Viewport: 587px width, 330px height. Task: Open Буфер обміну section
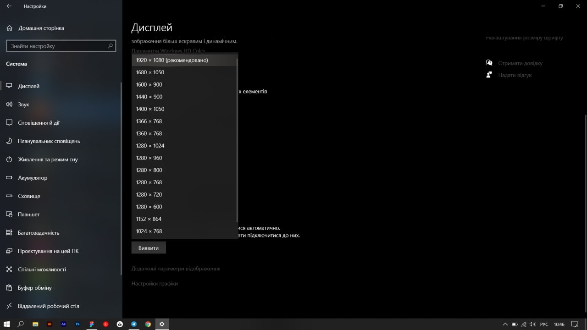tap(61, 288)
